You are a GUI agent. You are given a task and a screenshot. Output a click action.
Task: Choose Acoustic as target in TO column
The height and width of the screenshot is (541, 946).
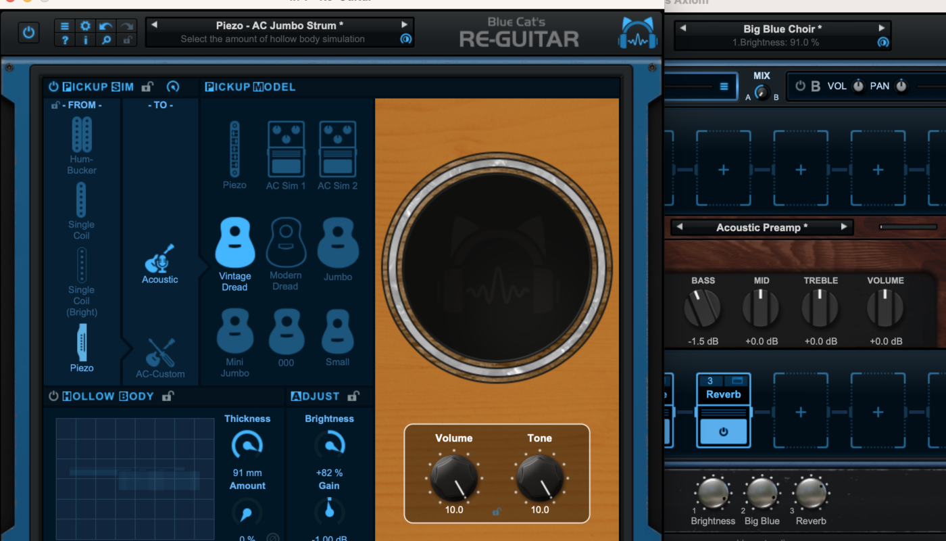[x=160, y=264]
